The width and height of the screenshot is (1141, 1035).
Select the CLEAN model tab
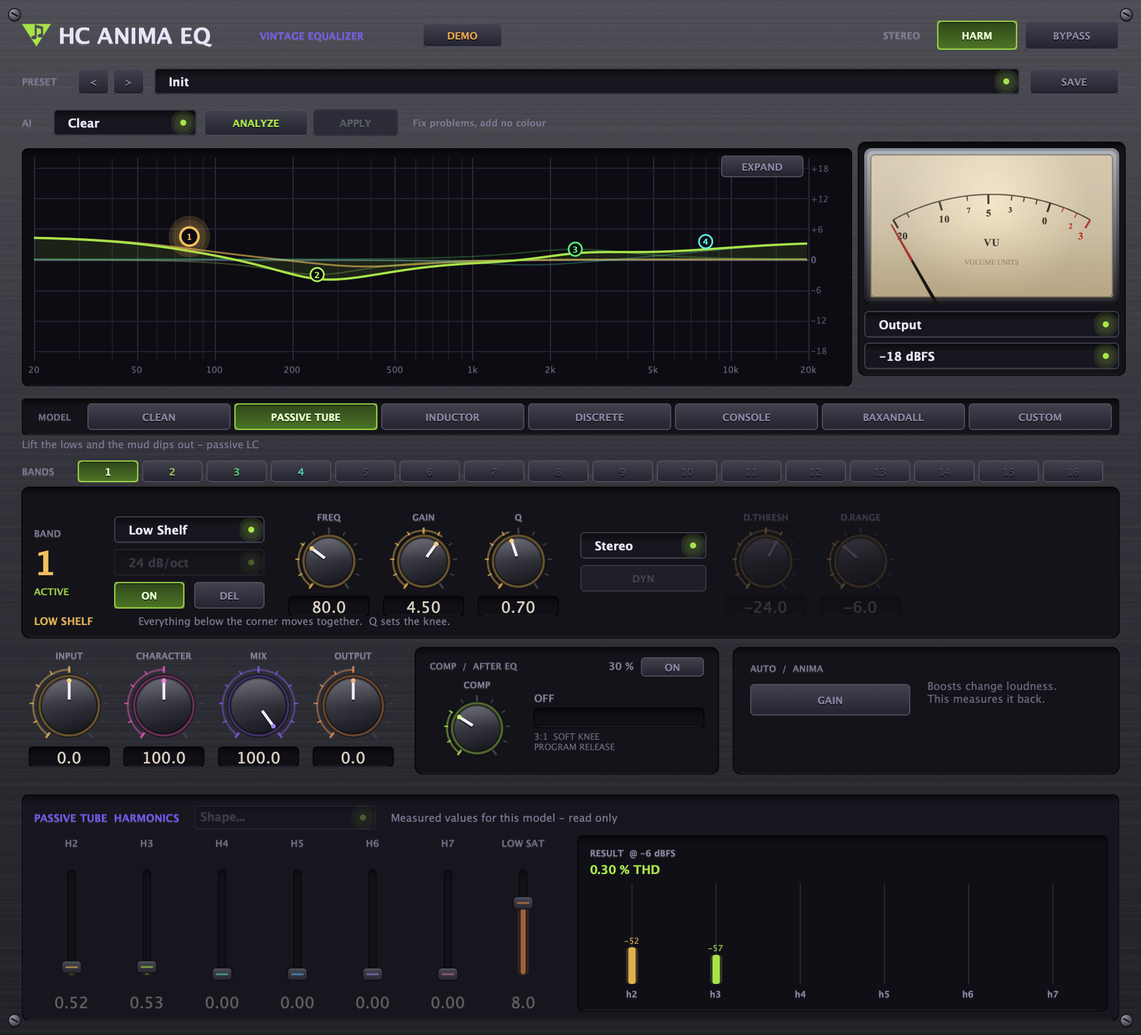coord(159,417)
